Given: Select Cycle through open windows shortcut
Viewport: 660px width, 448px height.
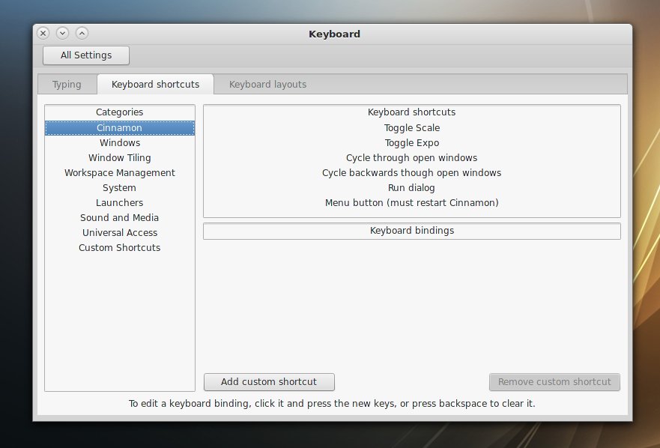Looking at the screenshot, I should [x=412, y=158].
